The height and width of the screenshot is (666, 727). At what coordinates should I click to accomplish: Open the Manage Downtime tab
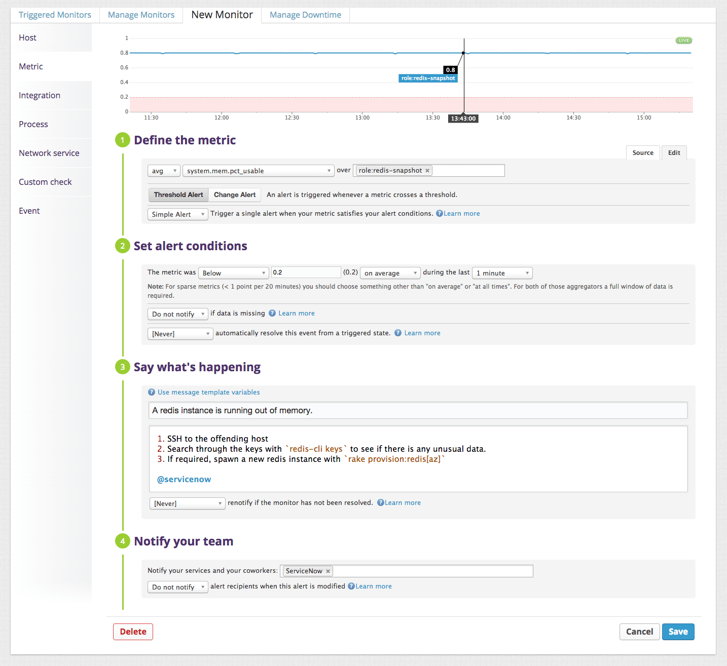[305, 15]
